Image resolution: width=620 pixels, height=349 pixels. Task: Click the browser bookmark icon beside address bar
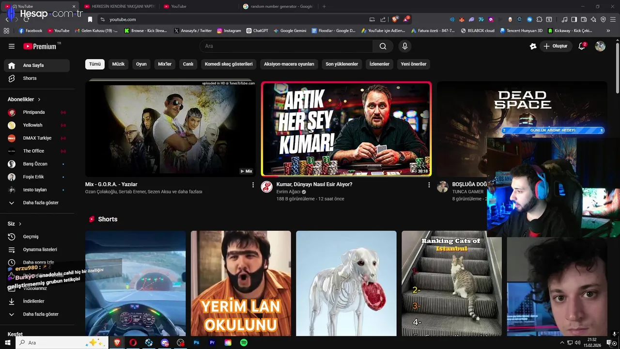90,19
